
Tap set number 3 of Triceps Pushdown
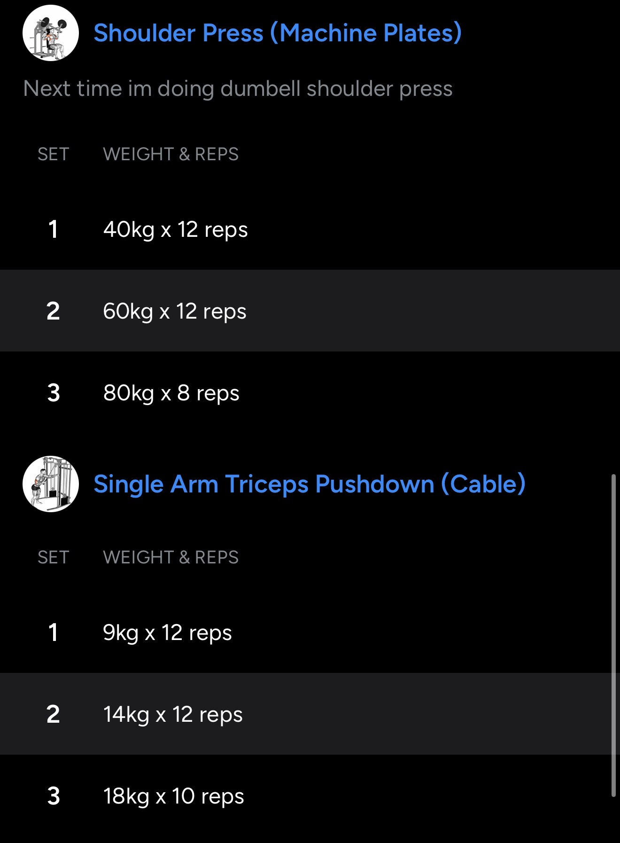point(54,796)
